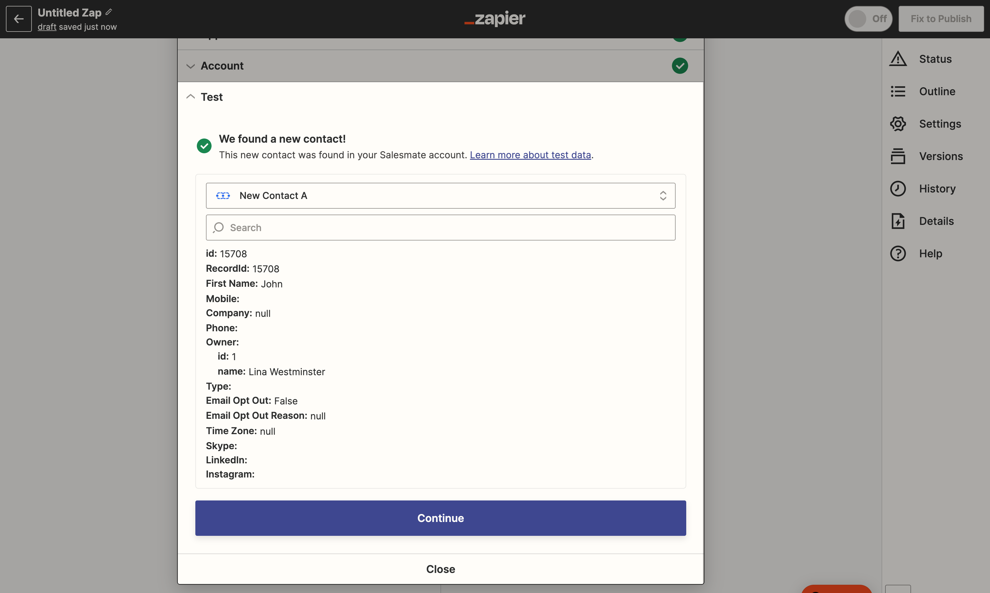
Task: Open the Zap Settings panel
Action: point(939,123)
